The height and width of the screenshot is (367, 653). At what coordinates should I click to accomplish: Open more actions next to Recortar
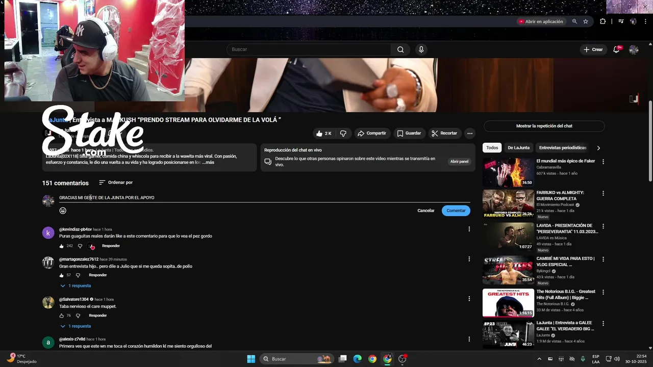click(x=470, y=133)
